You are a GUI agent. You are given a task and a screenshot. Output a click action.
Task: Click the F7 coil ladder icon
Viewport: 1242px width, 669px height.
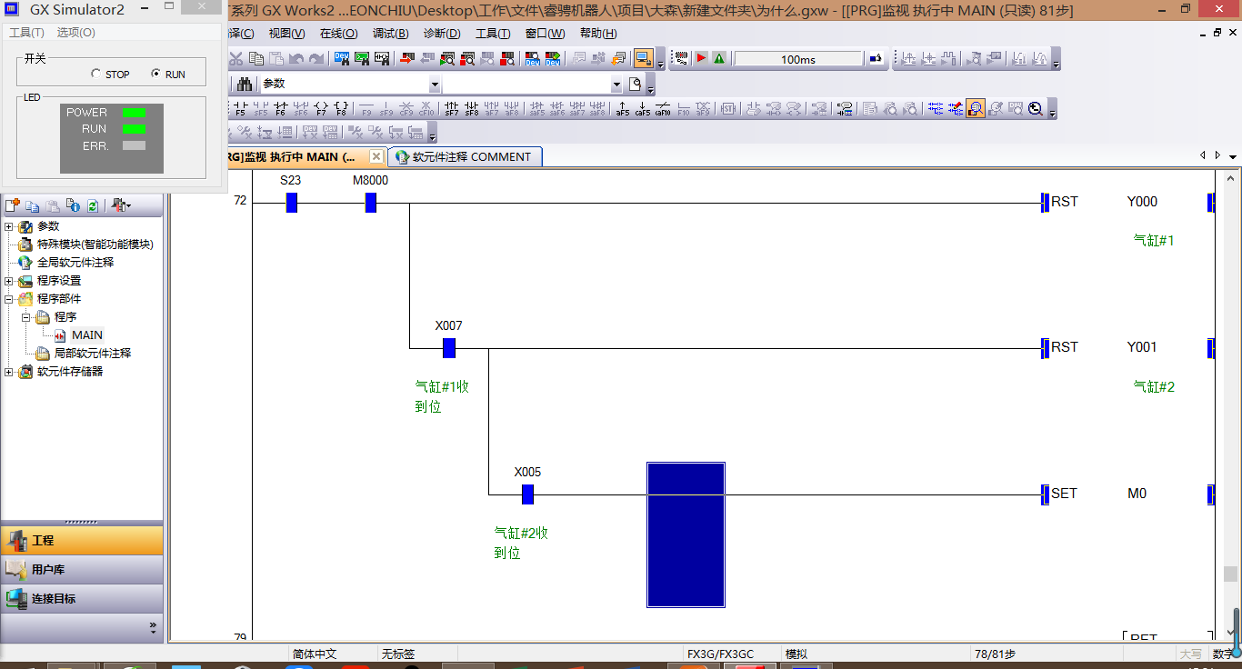320,109
